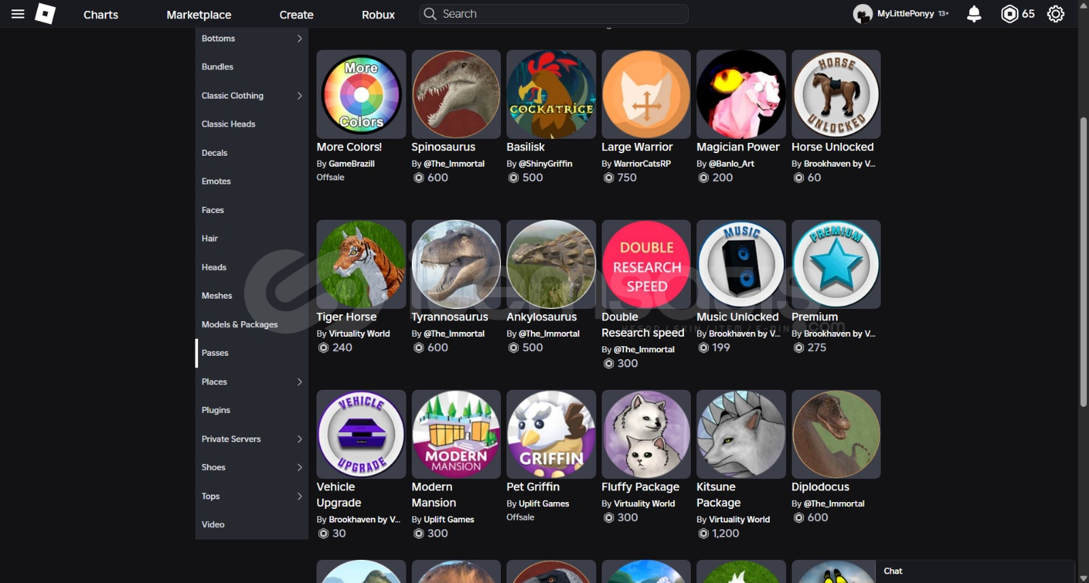Expand the Shoes category chevron
Viewport: 1089px width, 583px height.
[299, 467]
